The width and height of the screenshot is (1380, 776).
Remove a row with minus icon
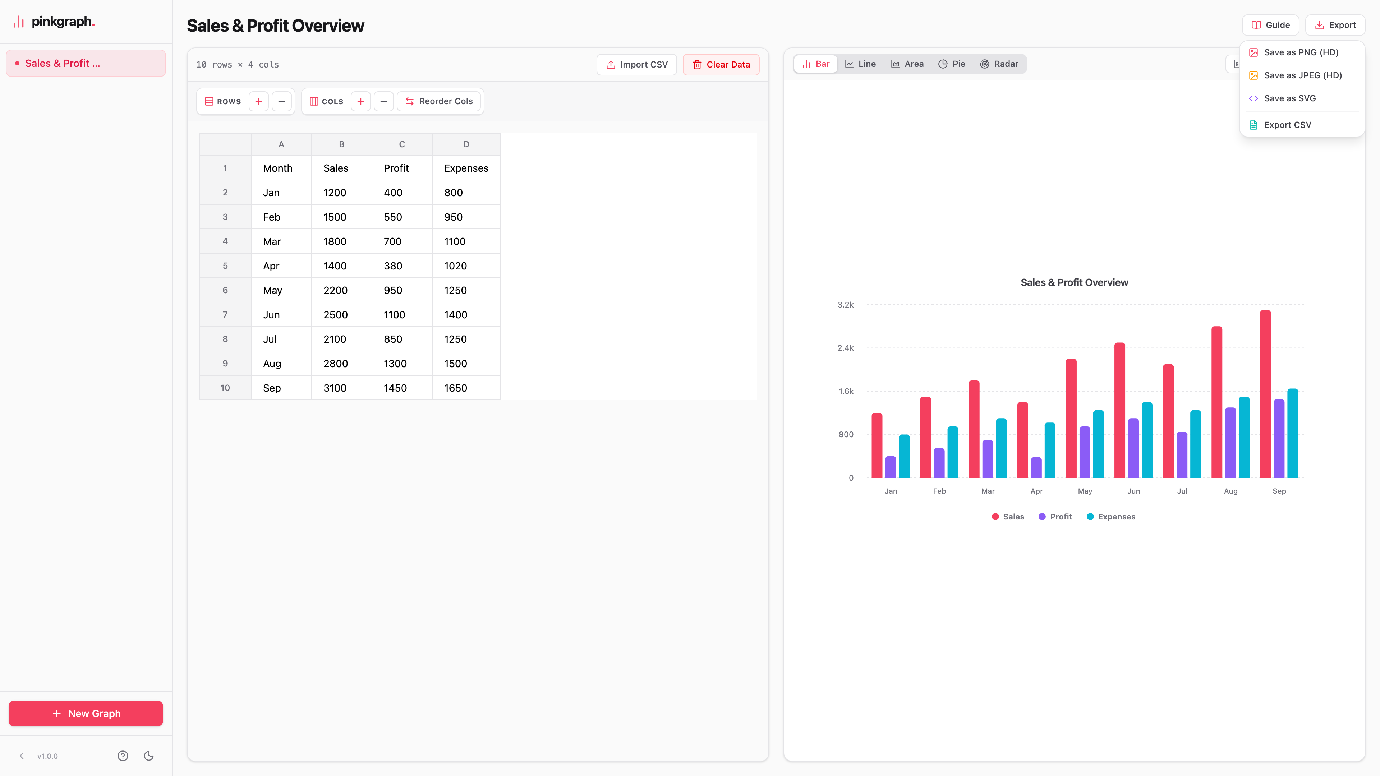[282, 101]
